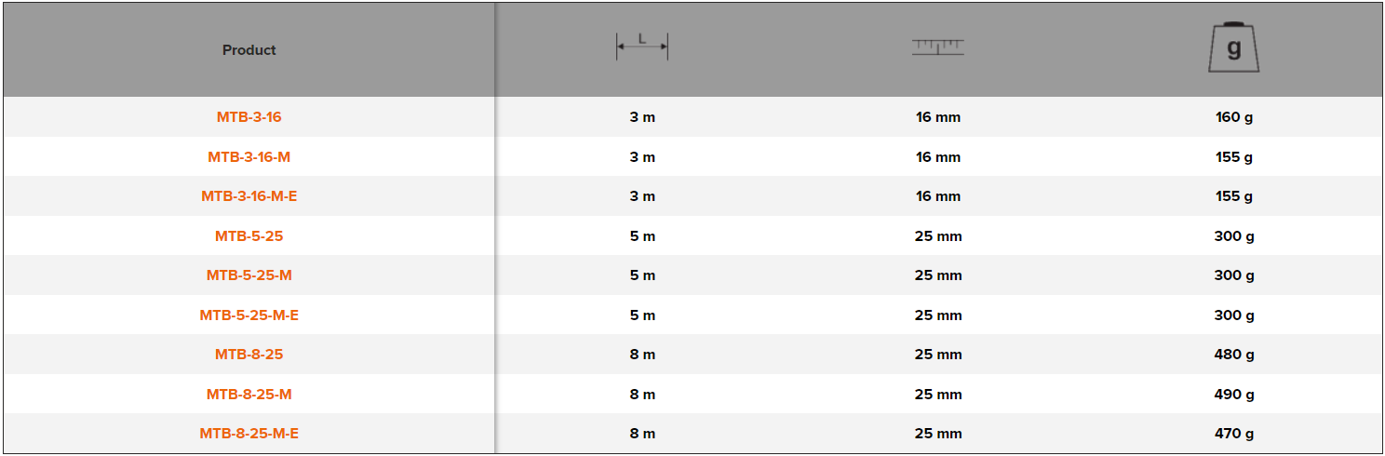Select the 8 m length of MTB-8-25-M-E

coord(642,434)
